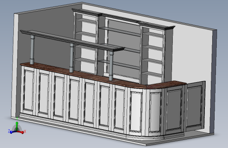Select the open swing gate panel at bar end
This screenshot has width=228, height=148.
pyautogui.click(x=195, y=107)
